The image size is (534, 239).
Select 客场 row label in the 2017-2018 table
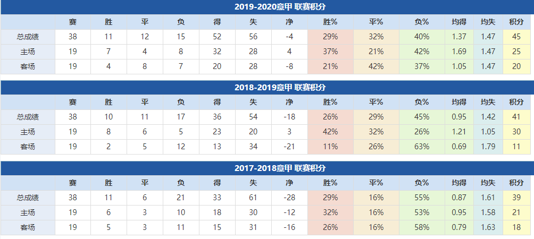[28, 227]
